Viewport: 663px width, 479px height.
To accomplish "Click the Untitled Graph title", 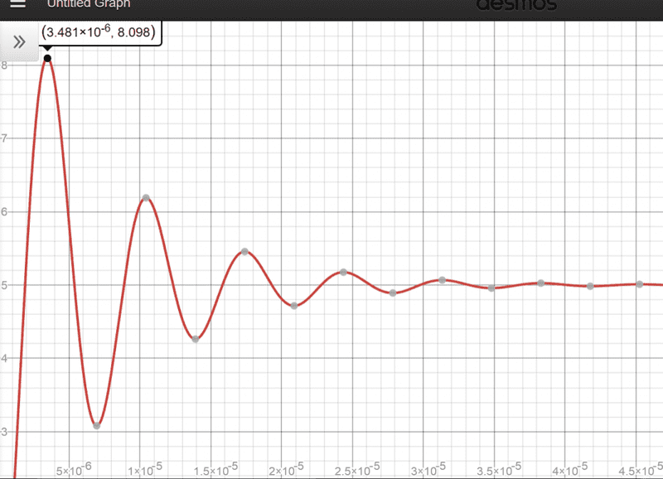I will pos(88,4).
